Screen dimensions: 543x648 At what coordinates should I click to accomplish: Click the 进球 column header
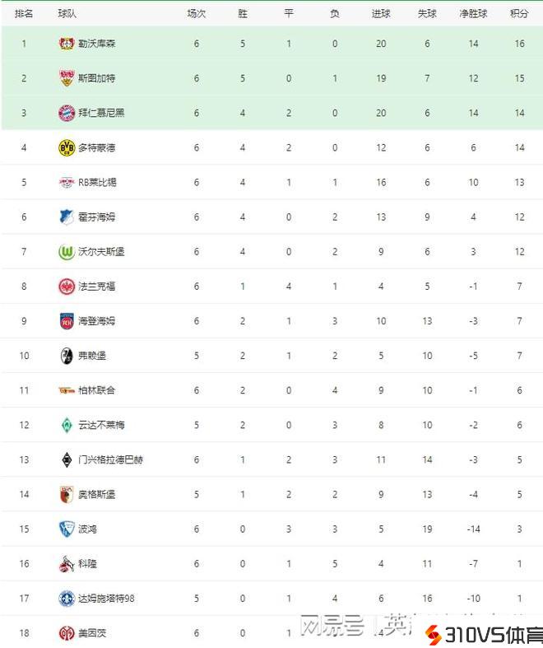(x=381, y=14)
